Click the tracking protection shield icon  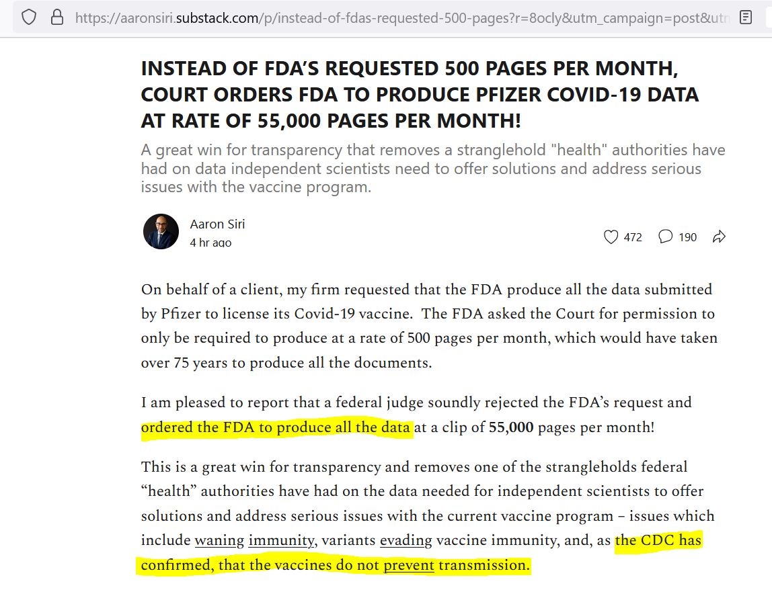(x=29, y=17)
